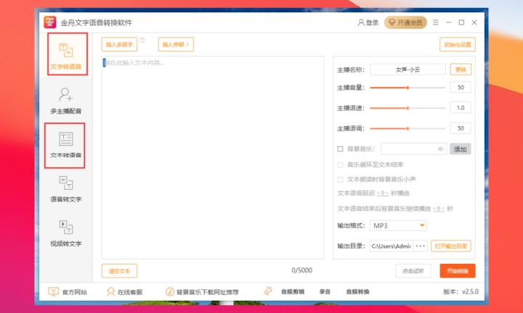Screen dimensions: 523x313
Task: Toggle 音乐循环至文本结束 checkbox
Action: (x=340, y=164)
